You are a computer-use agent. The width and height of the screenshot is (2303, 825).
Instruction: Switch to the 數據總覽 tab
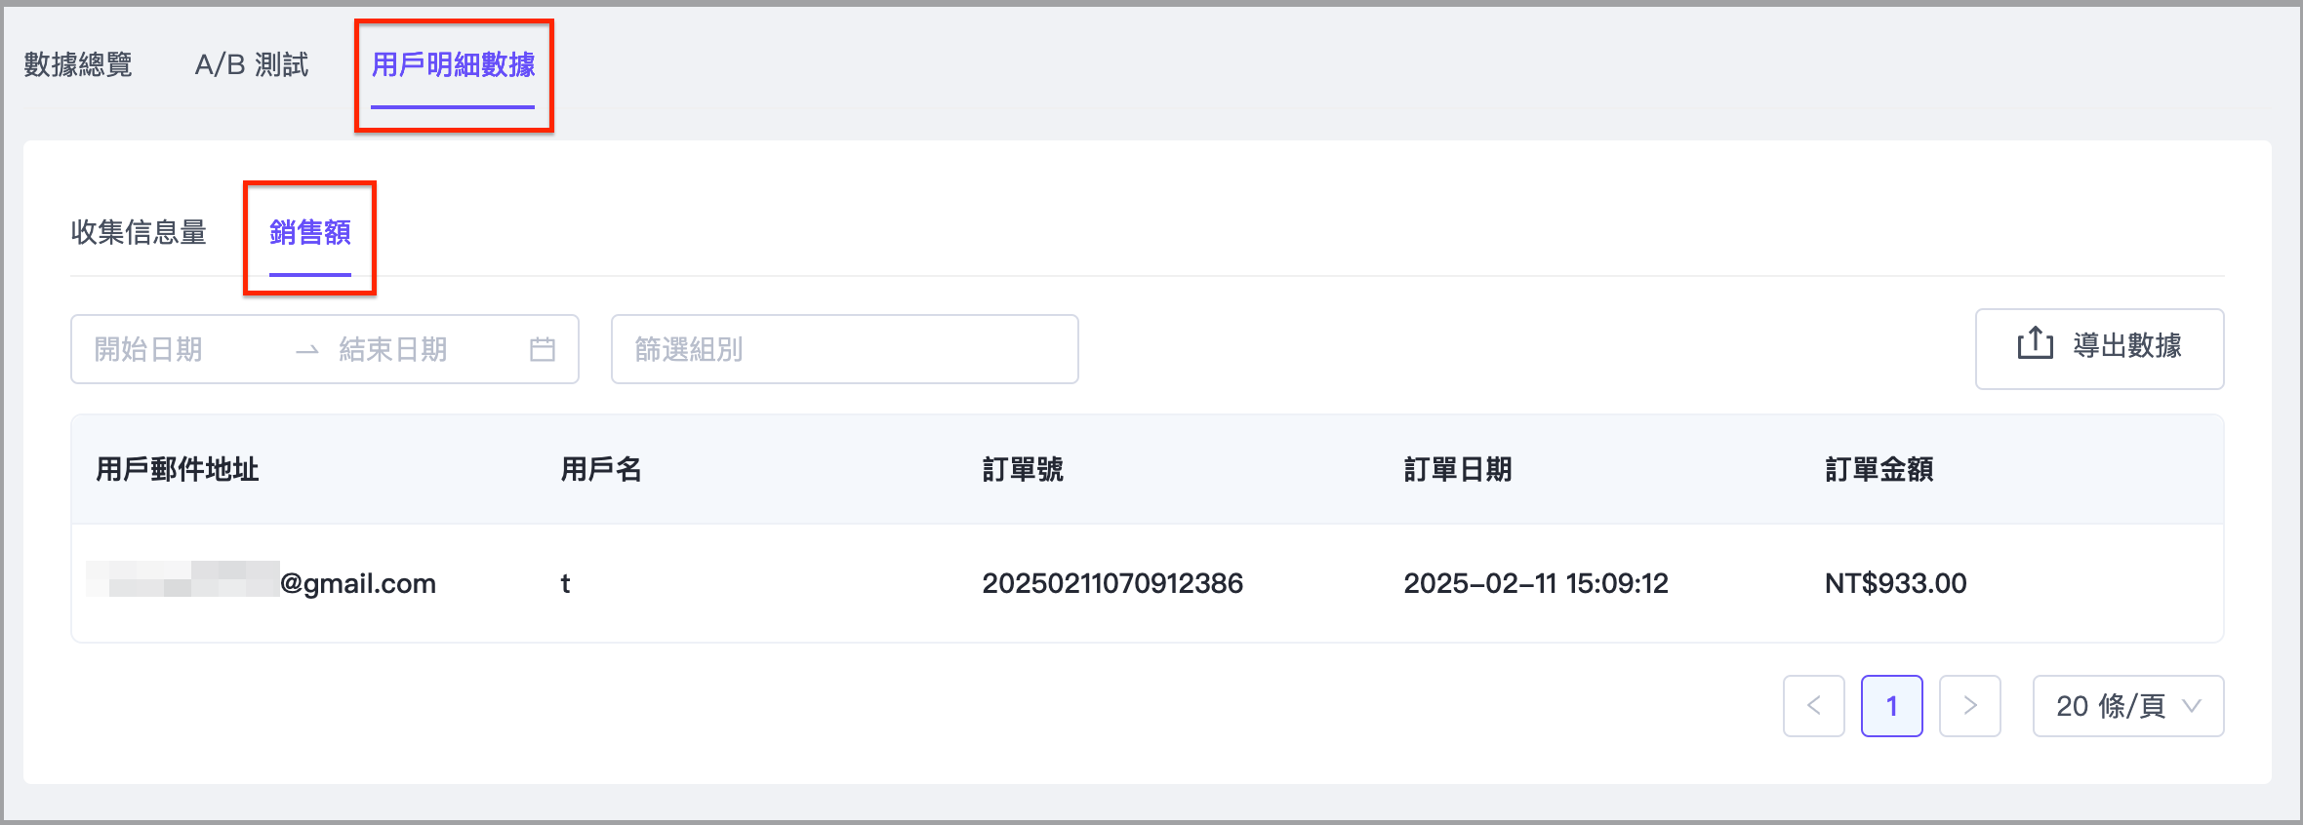(x=78, y=64)
